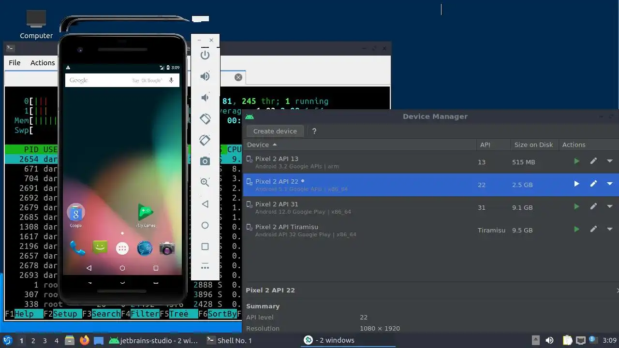This screenshot has height=348, width=619.
Task: Rotate the emulator right
Action: [205, 140]
